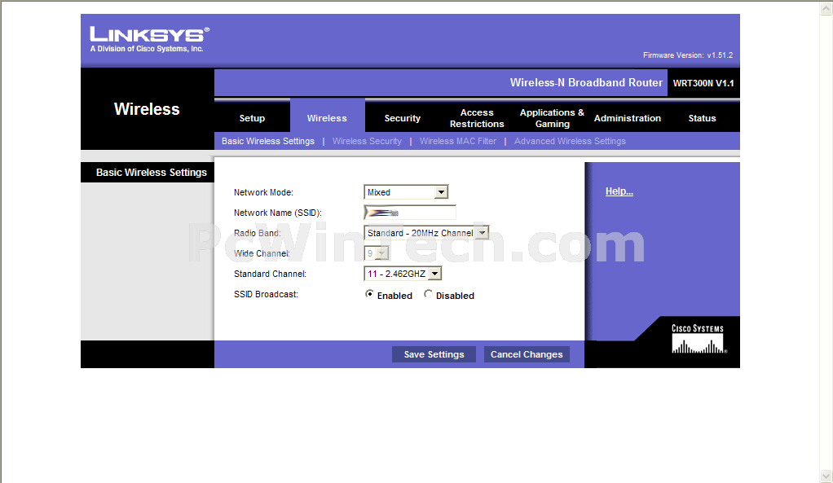833x483 pixels.
Task: Click the page scrollbar down arrow
Action: click(826, 476)
